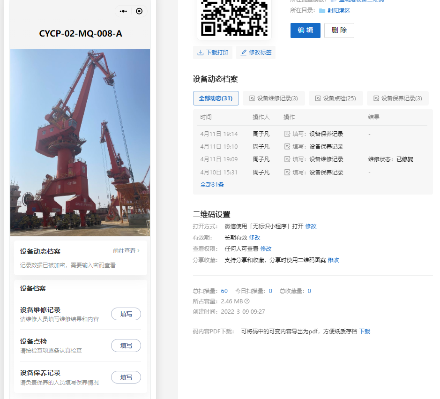
Task: Open the 射阳港区 folder directory link
Action: click(x=338, y=11)
